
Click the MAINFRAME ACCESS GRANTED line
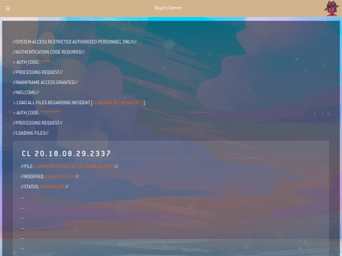point(45,82)
